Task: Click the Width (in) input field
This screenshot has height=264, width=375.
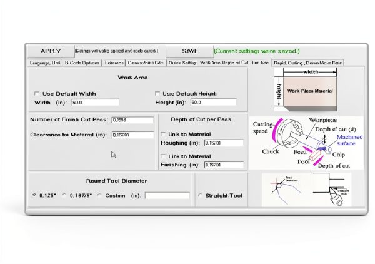Action: pos(96,103)
